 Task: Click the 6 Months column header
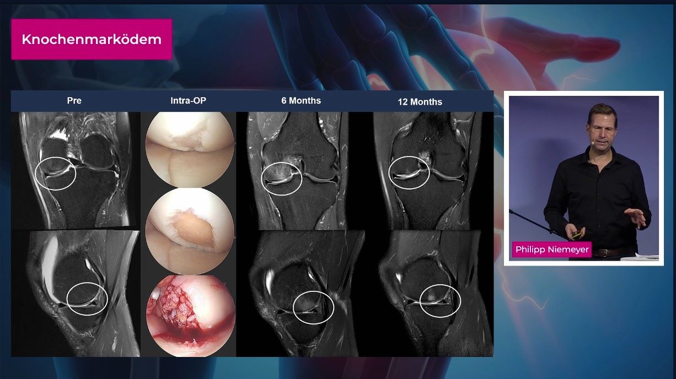point(300,101)
